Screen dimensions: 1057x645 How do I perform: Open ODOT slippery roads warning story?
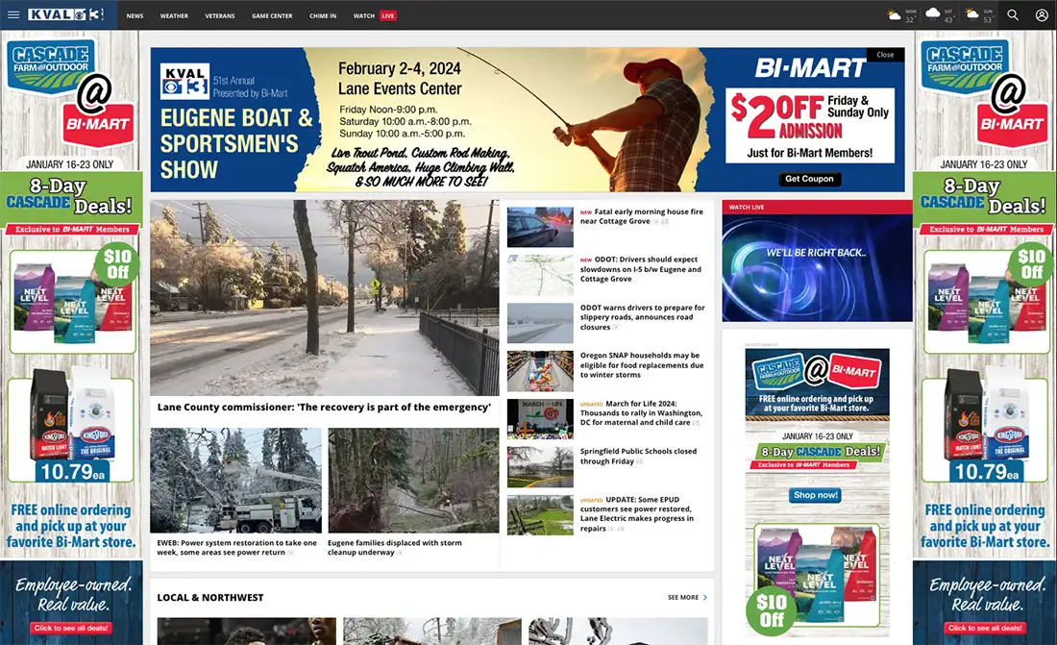tap(643, 317)
